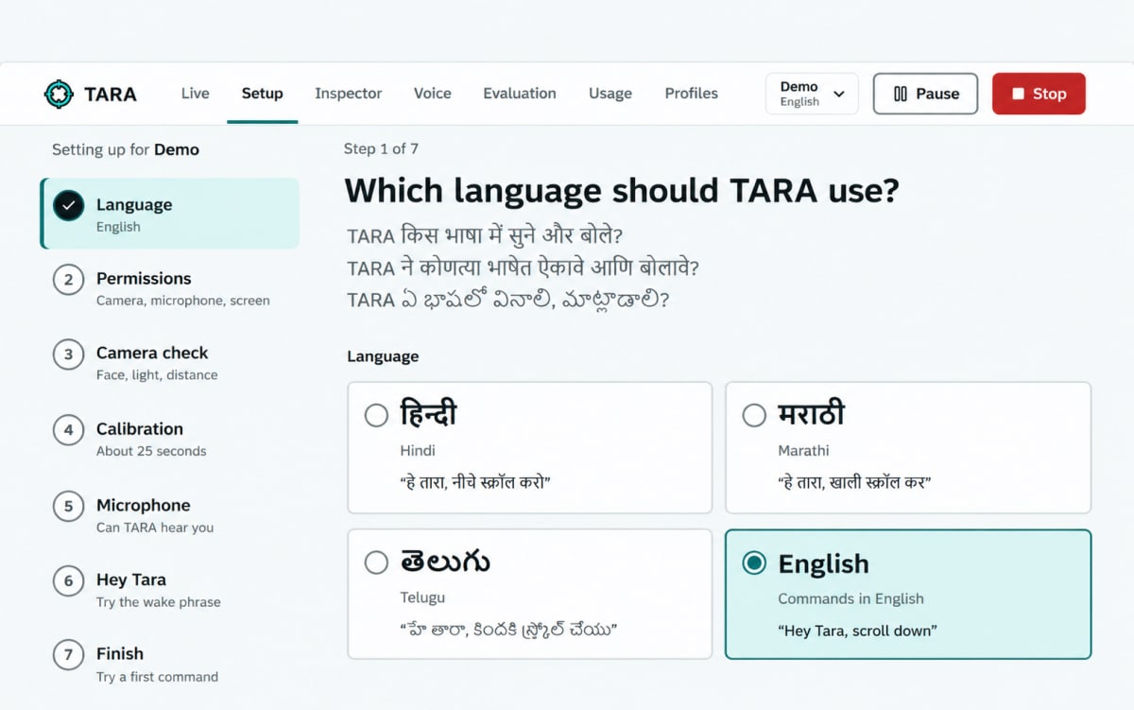Click "Hey Tara, scroll down" example text
The image size is (1134, 710).
tap(857, 631)
